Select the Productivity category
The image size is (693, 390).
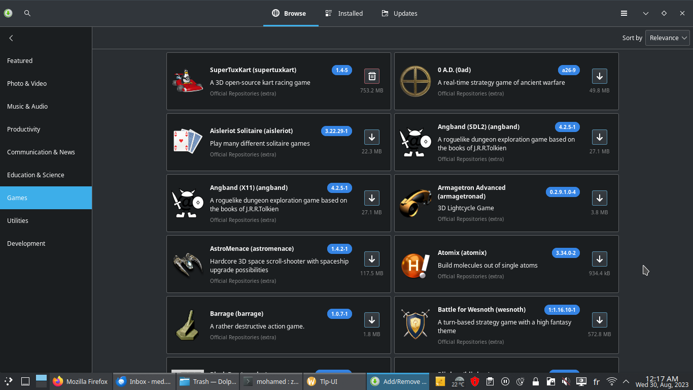pyautogui.click(x=46, y=129)
